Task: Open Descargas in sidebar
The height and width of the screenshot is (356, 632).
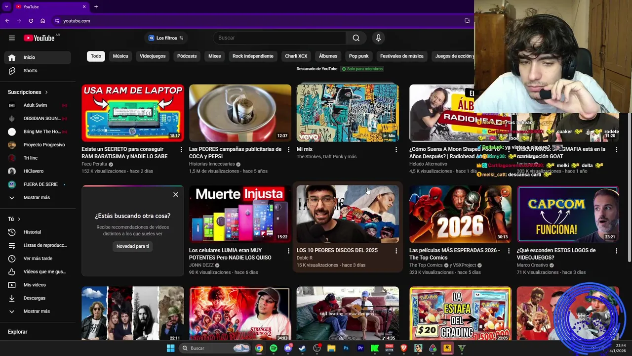Action: click(38, 298)
